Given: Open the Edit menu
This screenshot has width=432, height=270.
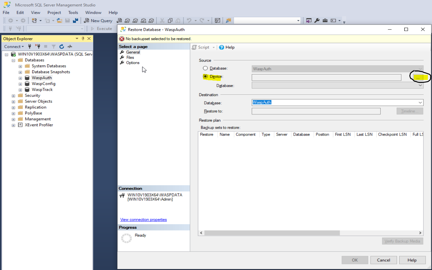Looking at the screenshot, I should pyautogui.click(x=20, y=12).
